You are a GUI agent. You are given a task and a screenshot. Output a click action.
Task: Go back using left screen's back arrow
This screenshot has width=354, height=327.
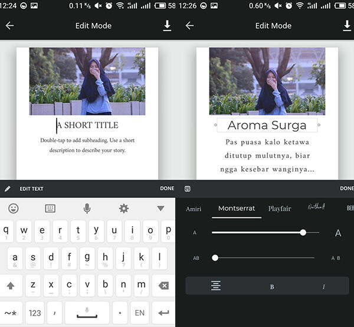(9, 26)
